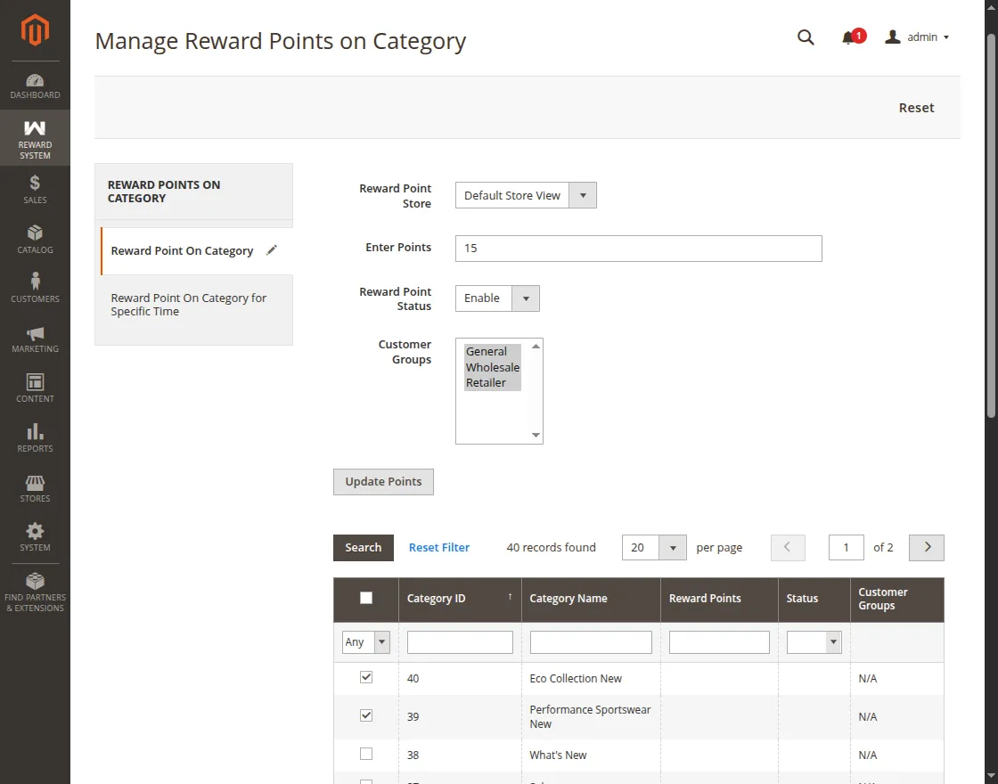
Task: Click the search magnifier icon
Action: 806,37
